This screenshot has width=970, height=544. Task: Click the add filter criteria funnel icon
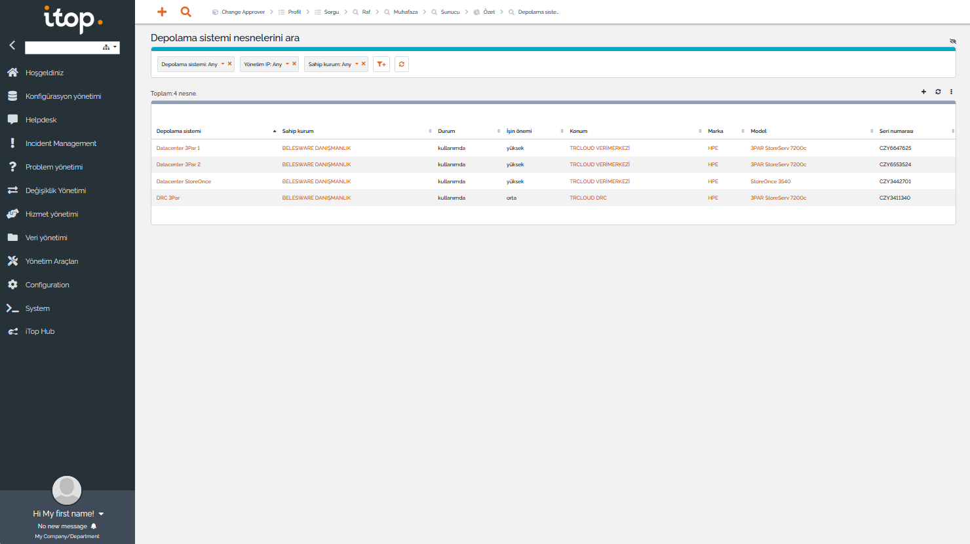[x=381, y=64]
